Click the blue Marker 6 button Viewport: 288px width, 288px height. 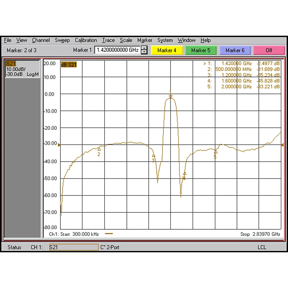point(235,50)
